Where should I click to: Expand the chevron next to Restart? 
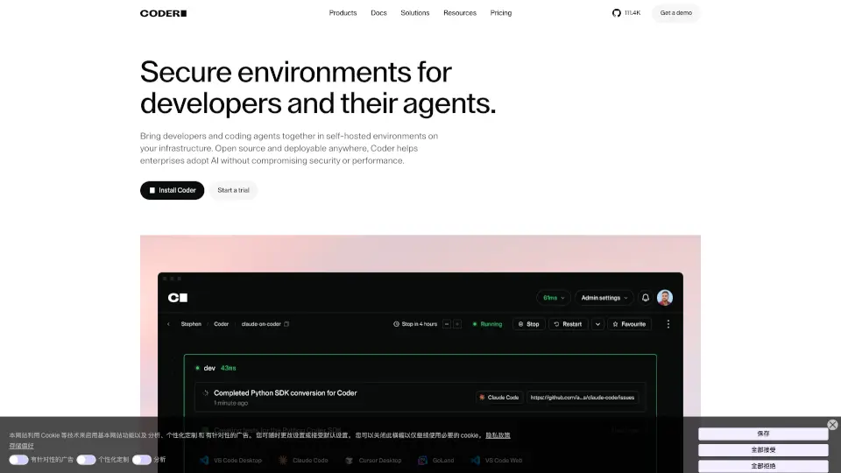[598, 324]
